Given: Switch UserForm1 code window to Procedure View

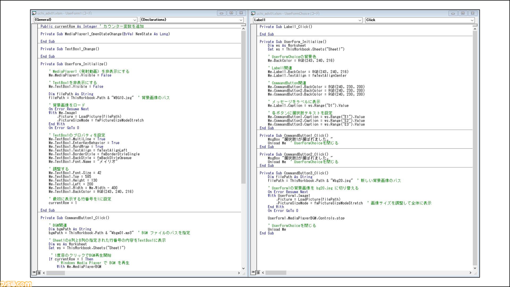Looking at the screenshot, I should click(x=34, y=273).
